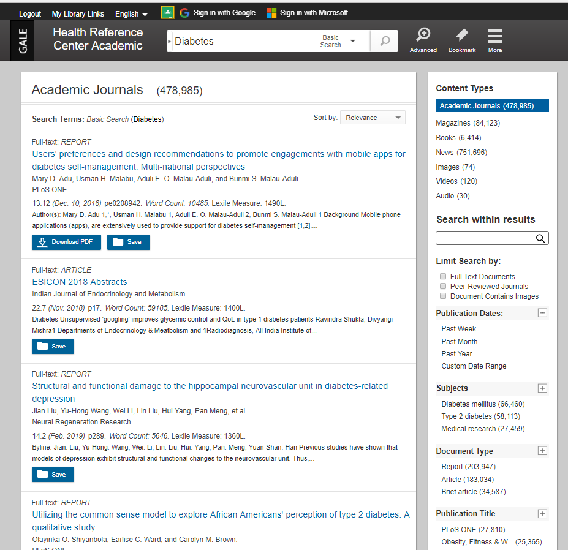Screen dimensions: 568x550
Task: Open the ESICON 2018 Abstracts article
Action: (x=80, y=282)
